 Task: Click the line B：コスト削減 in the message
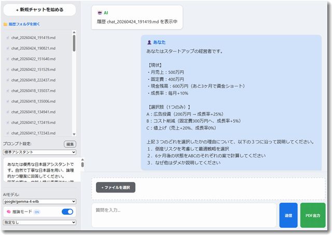pos(193,121)
